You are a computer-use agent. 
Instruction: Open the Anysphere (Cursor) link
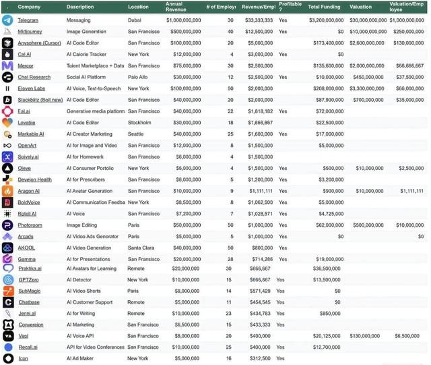point(39,43)
